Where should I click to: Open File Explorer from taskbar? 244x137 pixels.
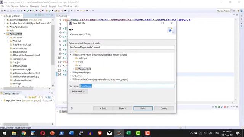tap(14, 133)
